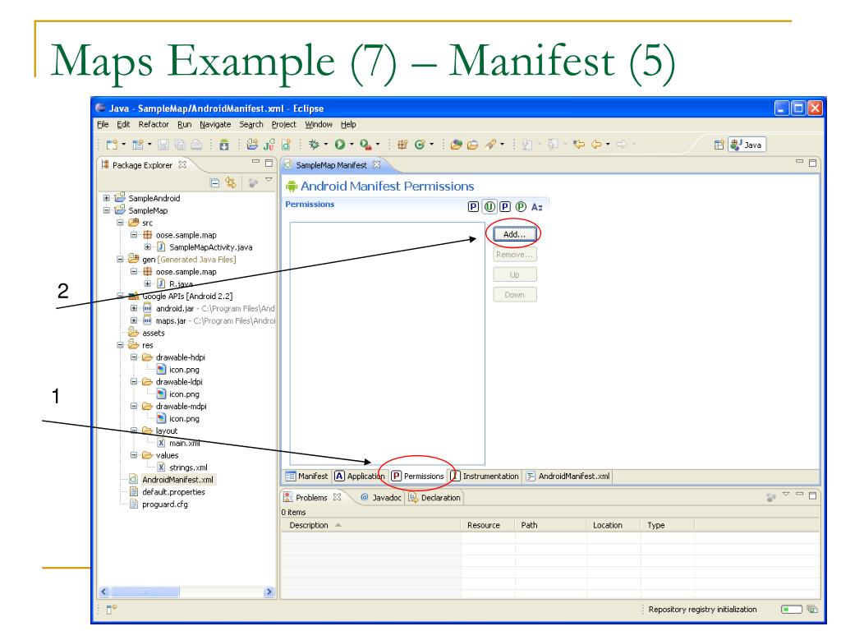Open the File menu
This screenshot has height=631, width=841.
click(103, 125)
